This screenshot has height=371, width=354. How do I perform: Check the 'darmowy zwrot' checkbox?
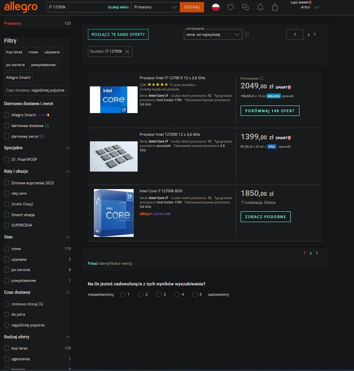coord(7,136)
